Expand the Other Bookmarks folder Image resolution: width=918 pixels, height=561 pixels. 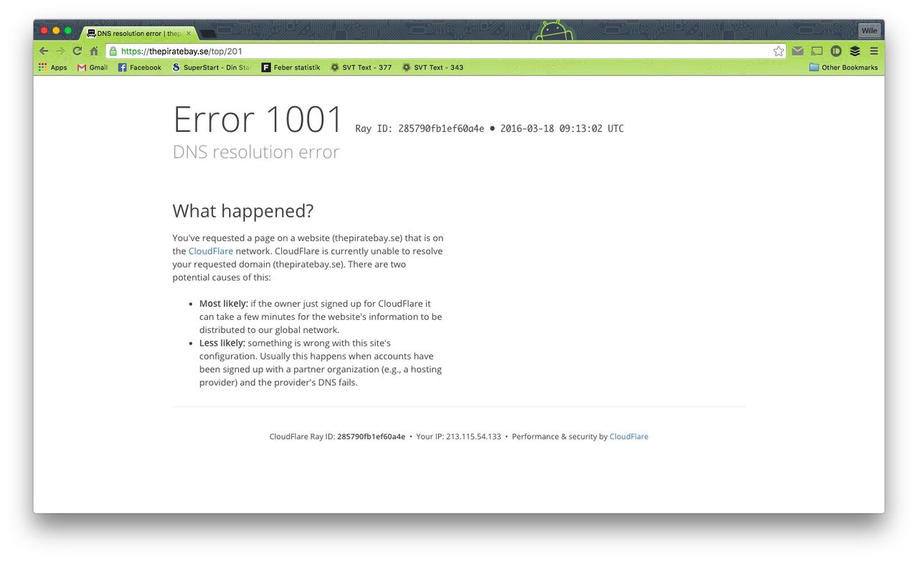[x=843, y=67]
